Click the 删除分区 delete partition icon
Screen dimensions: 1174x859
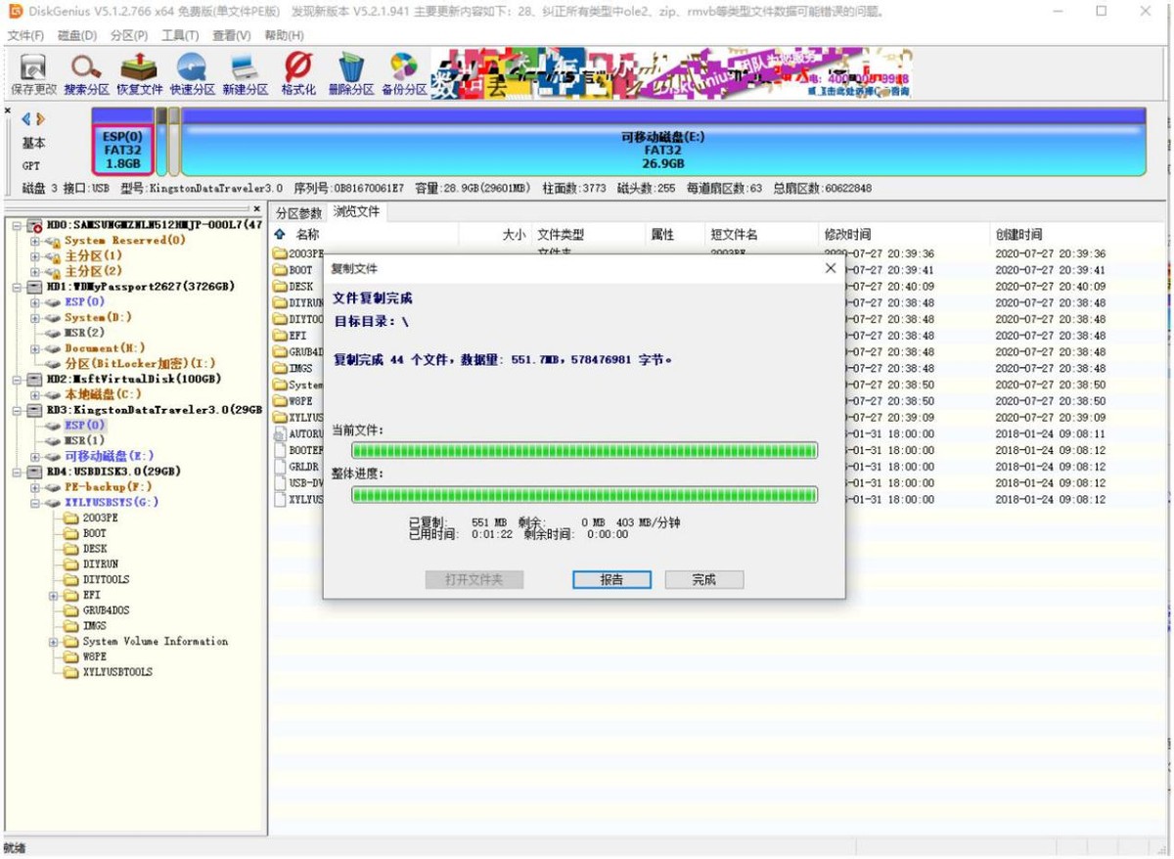[351, 73]
